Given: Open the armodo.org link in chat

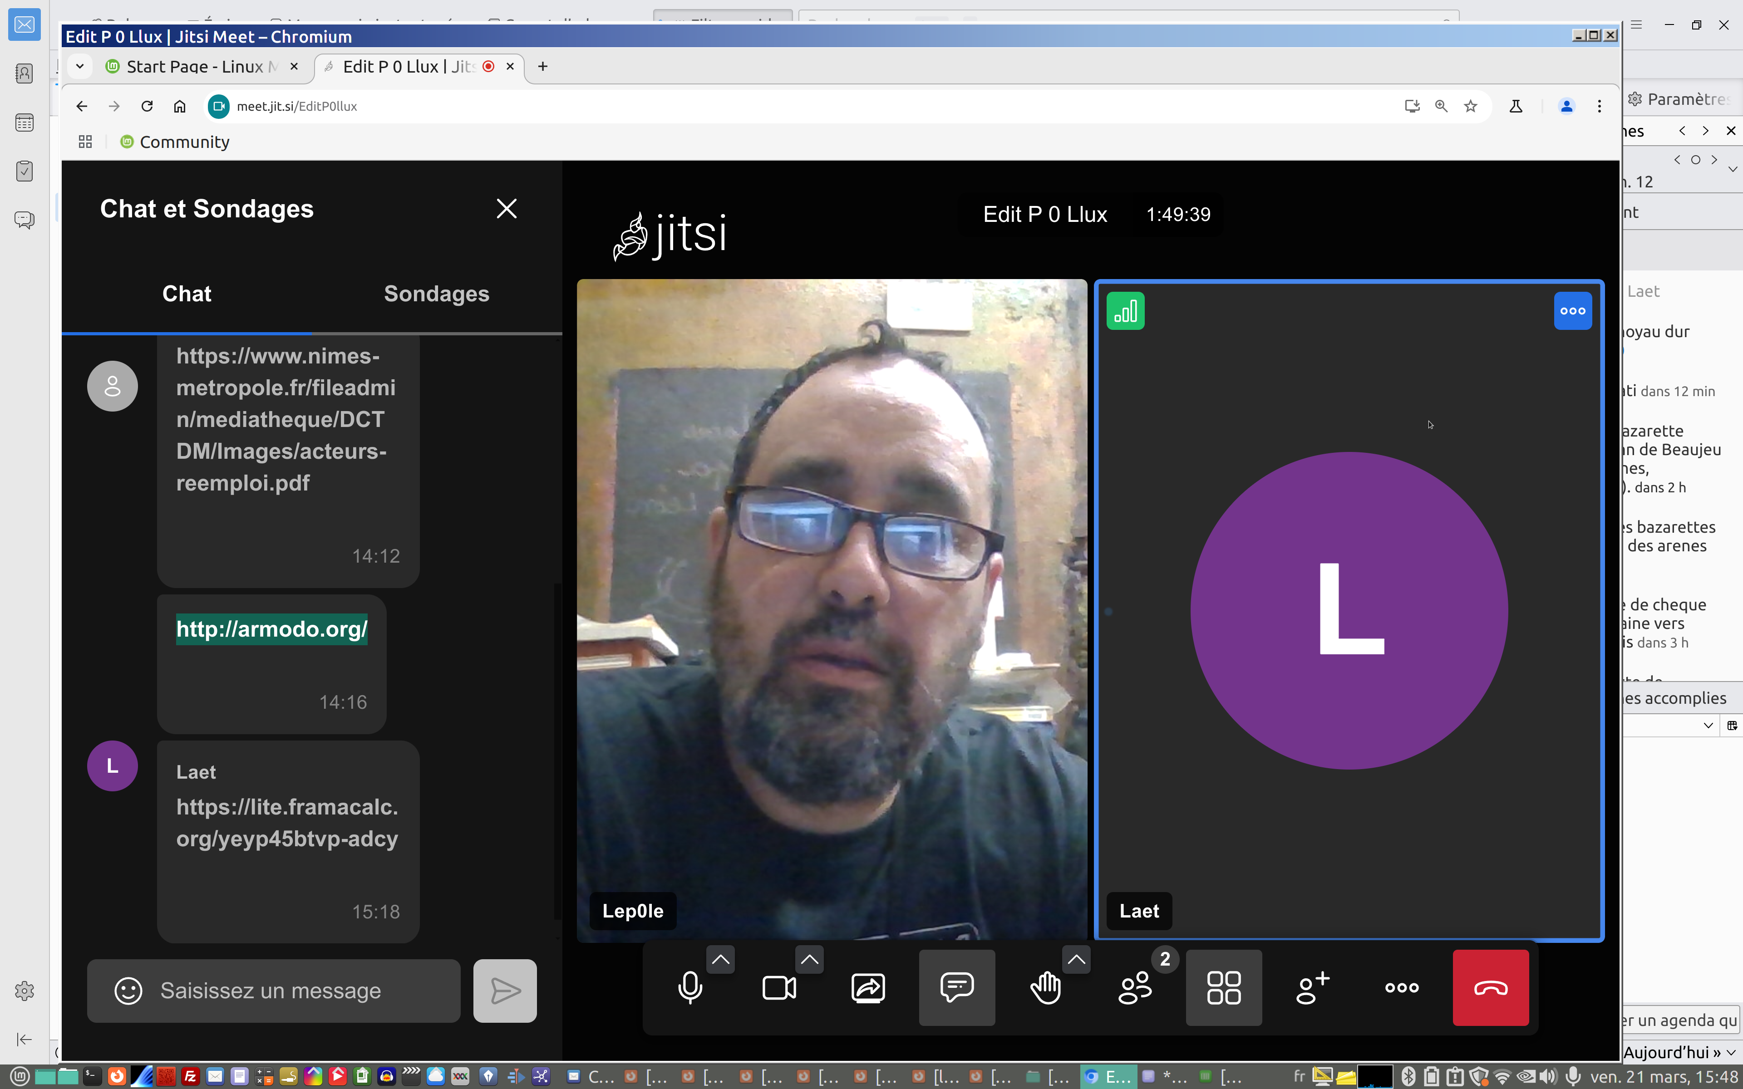Looking at the screenshot, I should (x=271, y=629).
